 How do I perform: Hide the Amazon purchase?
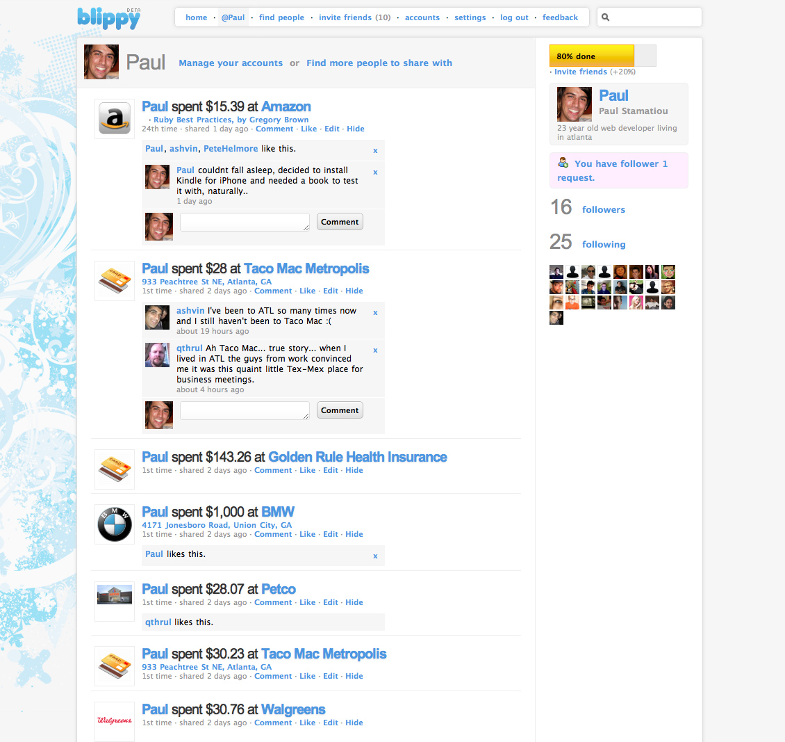[356, 129]
